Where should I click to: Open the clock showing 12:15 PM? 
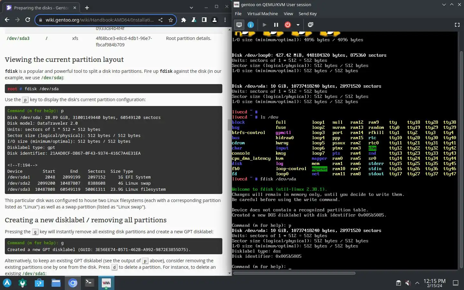(434, 283)
